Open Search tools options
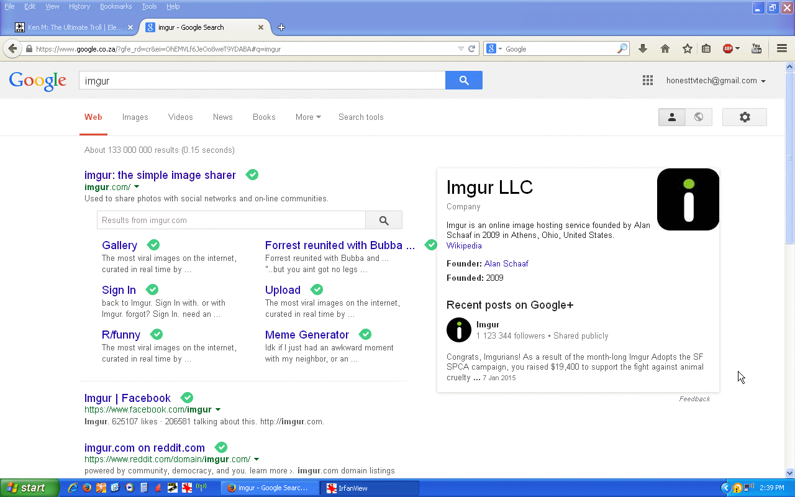The width and height of the screenshot is (795, 497). coord(361,117)
